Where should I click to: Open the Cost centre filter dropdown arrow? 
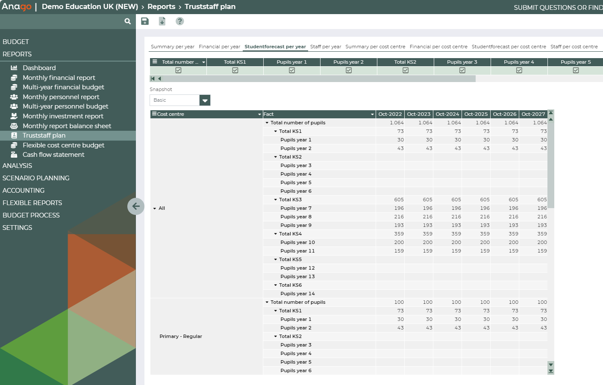click(x=259, y=115)
